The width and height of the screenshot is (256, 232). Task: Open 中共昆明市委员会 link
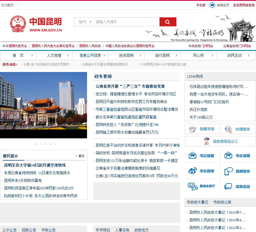coord(15,46)
